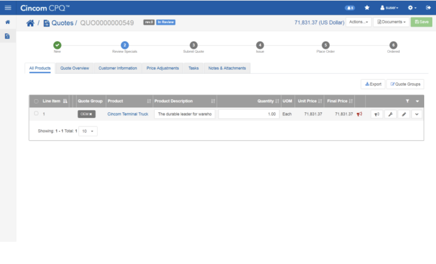This screenshot has width=436, height=264.
Task: Open the Notes & Attachments tab
Action: [x=227, y=68]
